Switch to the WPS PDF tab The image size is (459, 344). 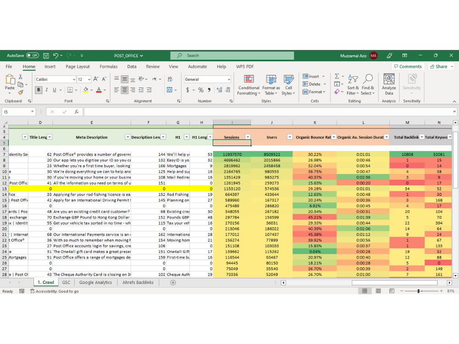[245, 67]
